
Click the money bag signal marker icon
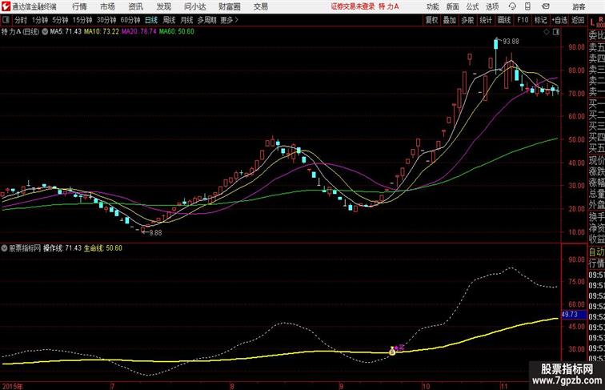click(x=392, y=351)
